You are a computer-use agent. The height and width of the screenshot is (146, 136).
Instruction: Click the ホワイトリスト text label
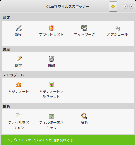(51, 34)
